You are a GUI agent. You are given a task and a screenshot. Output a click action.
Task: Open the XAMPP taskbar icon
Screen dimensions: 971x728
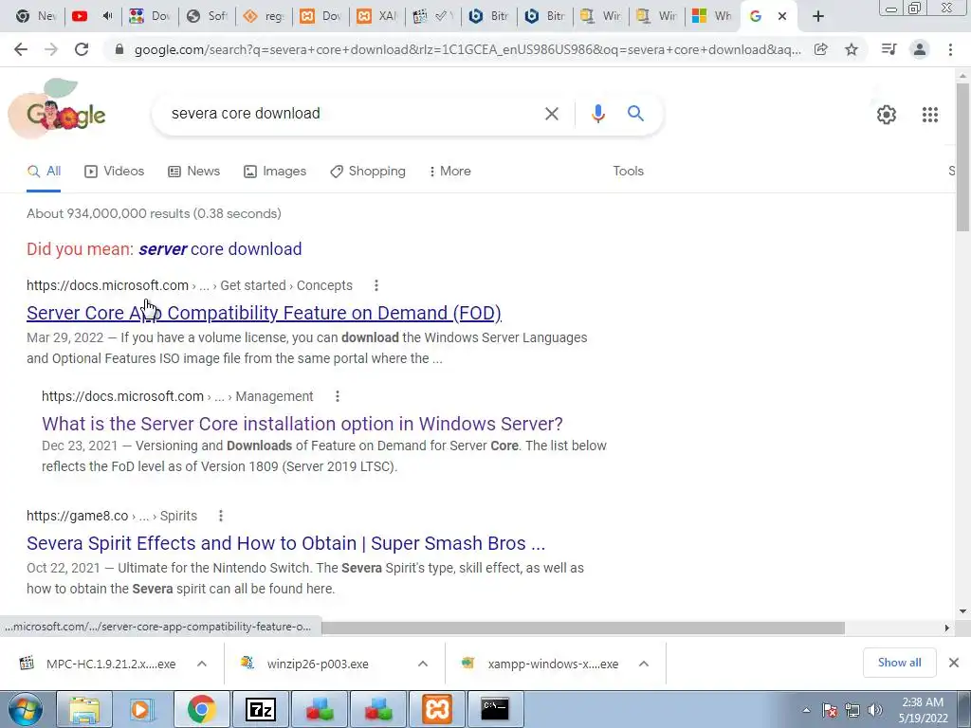tap(436, 710)
